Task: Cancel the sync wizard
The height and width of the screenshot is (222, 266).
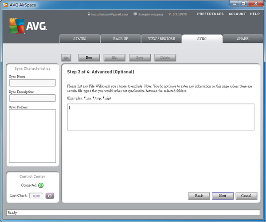Action: 246,196
